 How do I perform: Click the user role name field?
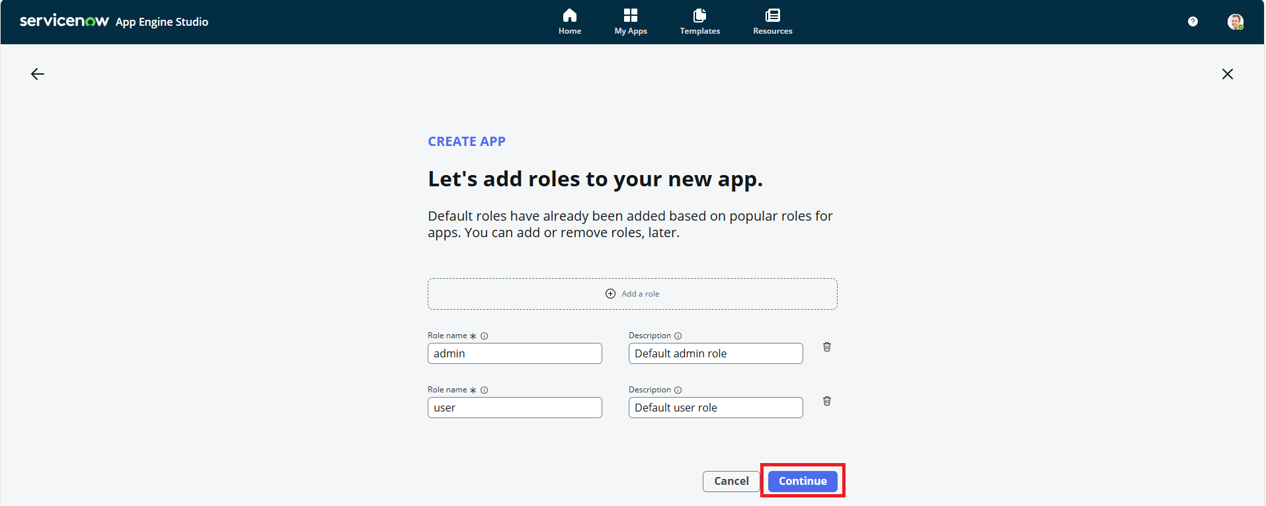click(x=514, y=408)
